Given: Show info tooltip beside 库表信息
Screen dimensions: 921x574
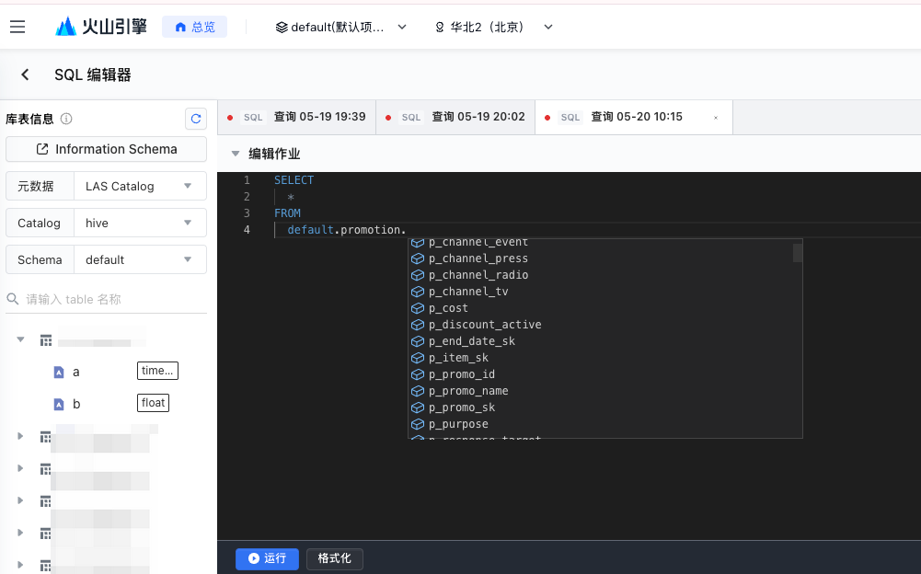Looking at the screenshot, I should point(66,119).
